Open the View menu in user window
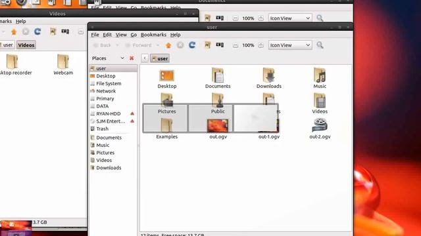 (x=121, y=35)
